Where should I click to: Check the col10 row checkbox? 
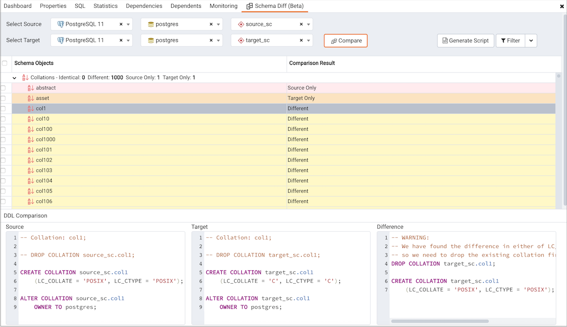pos(3,119)
